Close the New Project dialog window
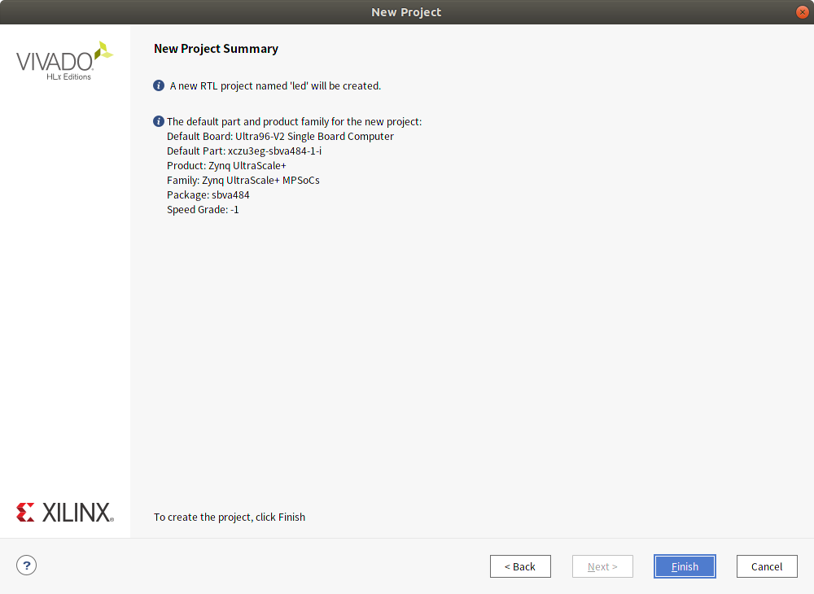Viewport: 814px width, 594px height. pos(802,12)
